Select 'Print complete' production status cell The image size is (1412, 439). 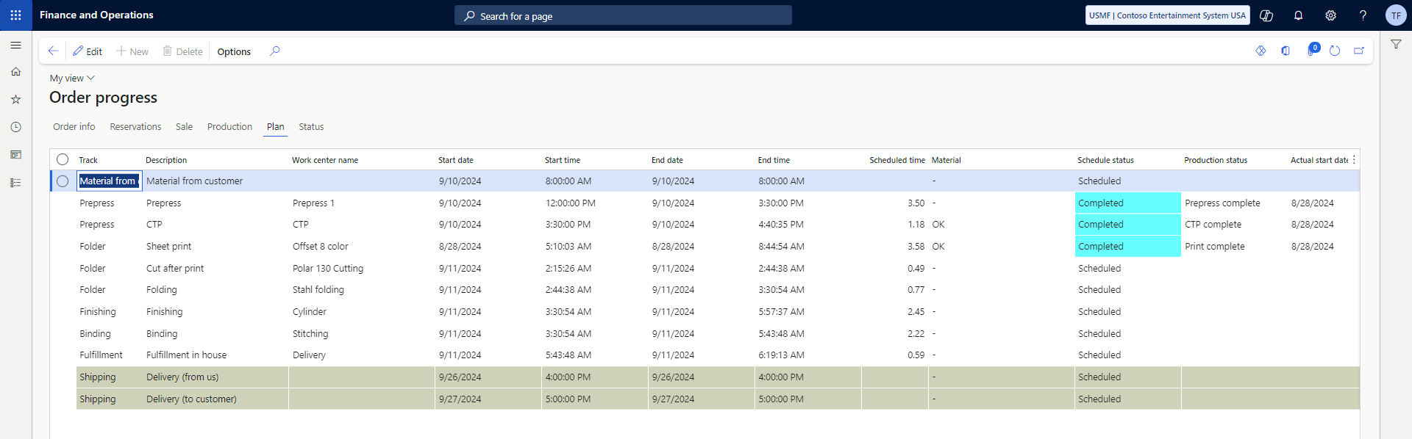1215,247
